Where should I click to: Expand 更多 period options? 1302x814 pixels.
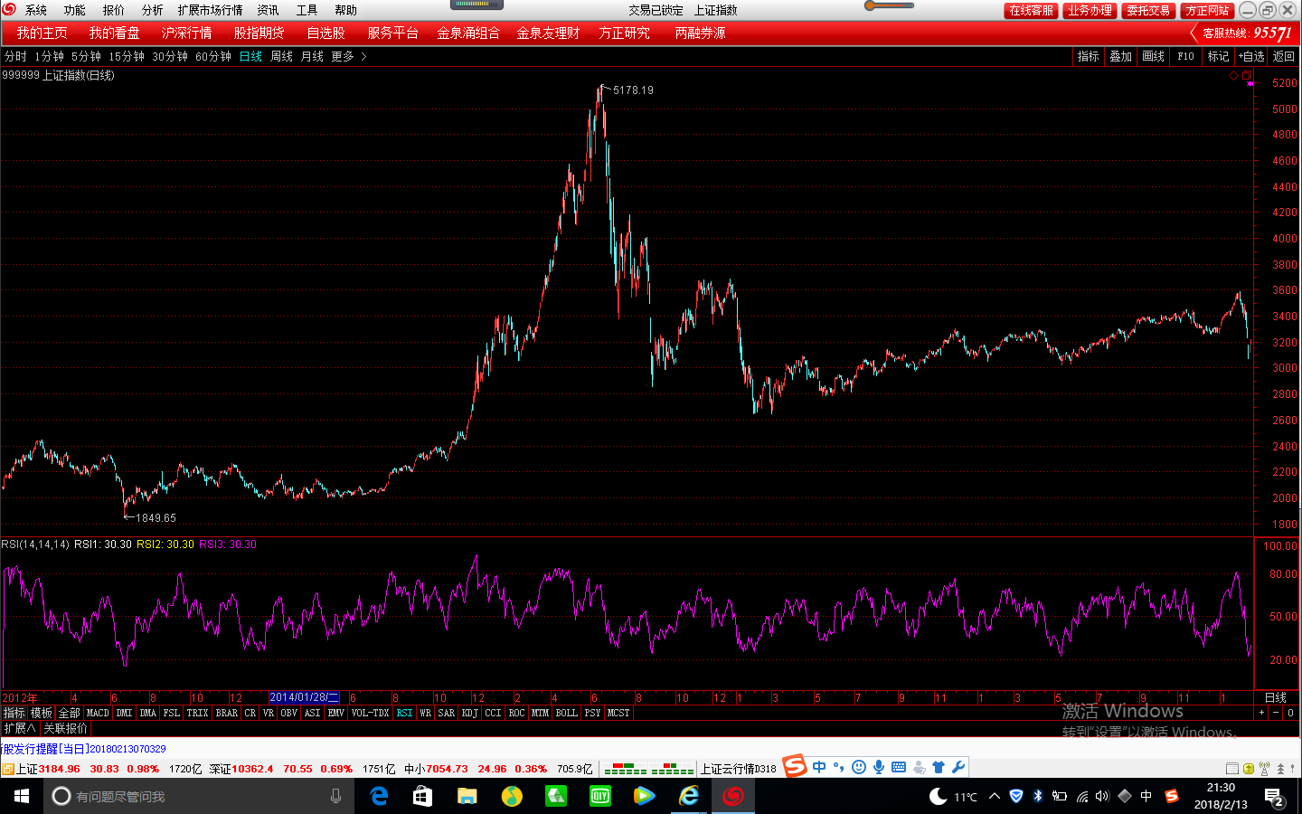(x=348, y=56)
